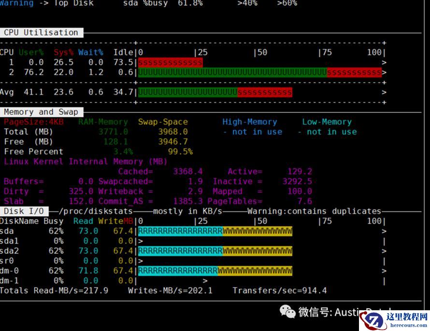The width and height of the screenshot is (430, 331).
Task: Click CPU 1 Sys% value 26.5
Action: (x=63, y=62)
